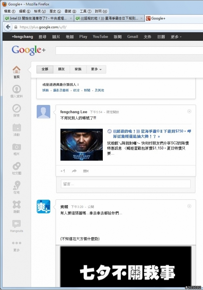Open the 說明 (H) menu

[101, 11]
